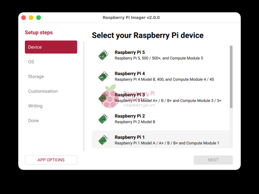
Task: Select Raspberry Pi 2 Model B entry
Action: [135, 122]
